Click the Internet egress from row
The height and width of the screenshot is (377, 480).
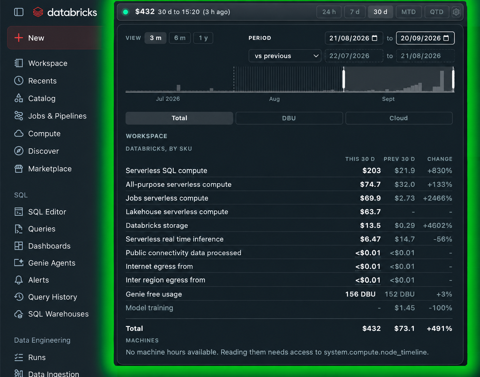[289, 266]
